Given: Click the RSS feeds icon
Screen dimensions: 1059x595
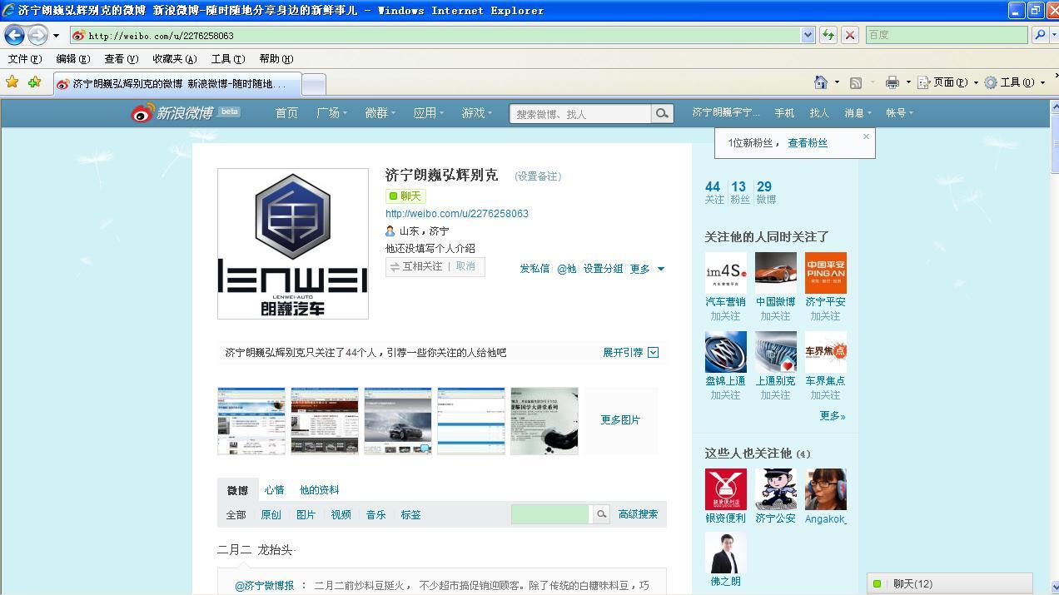Looking at the screenshot, I should point(855,82).
